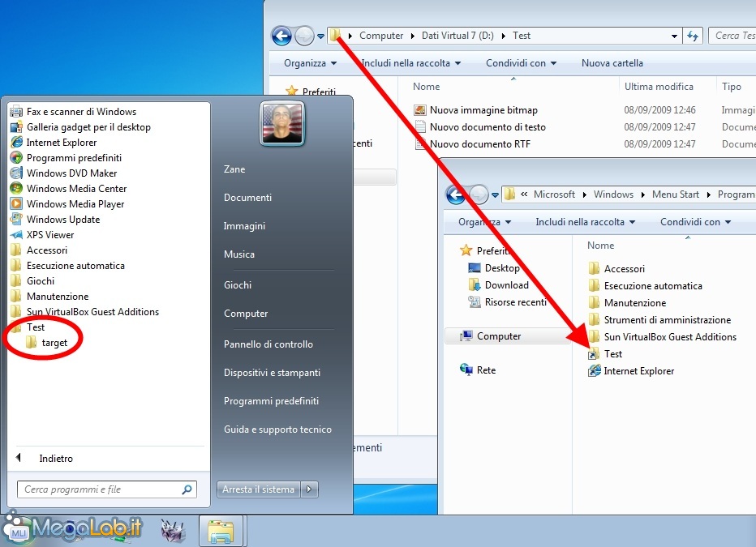Open Guida e supporto tecnico
Screen dimensions: 756x547
pos(277,430)
